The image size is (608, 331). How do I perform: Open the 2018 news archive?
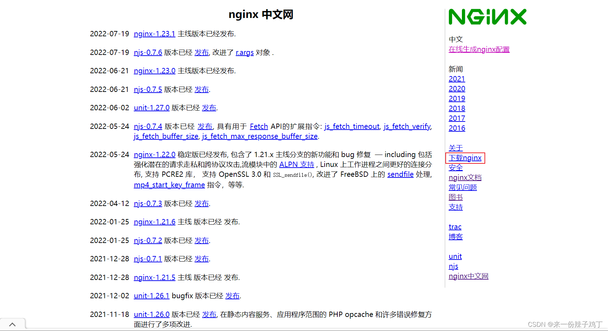[457, 108]
